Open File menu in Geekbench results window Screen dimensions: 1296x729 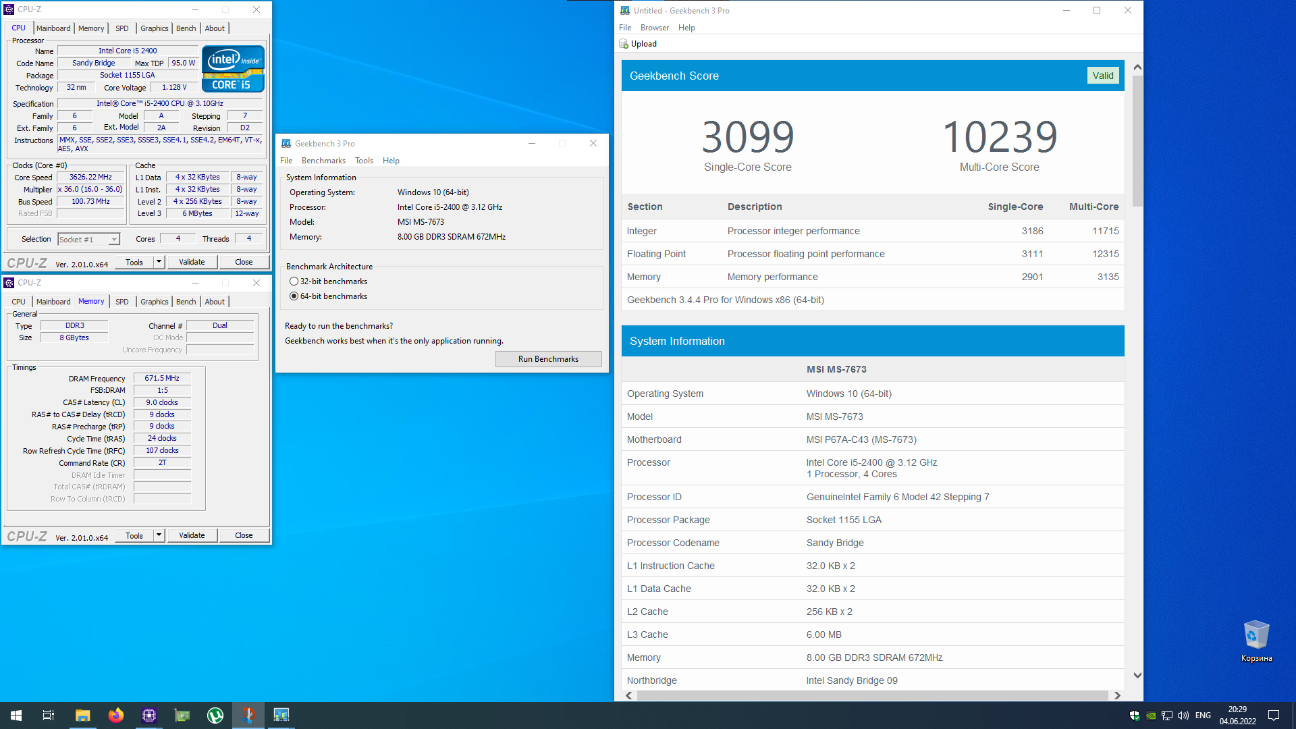(x=625, y=28)
